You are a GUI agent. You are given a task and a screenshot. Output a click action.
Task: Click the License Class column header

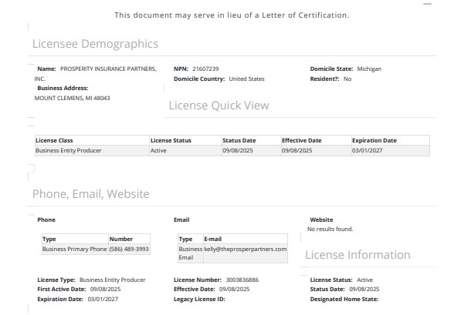pyautogui.click(x=92, y=140)
